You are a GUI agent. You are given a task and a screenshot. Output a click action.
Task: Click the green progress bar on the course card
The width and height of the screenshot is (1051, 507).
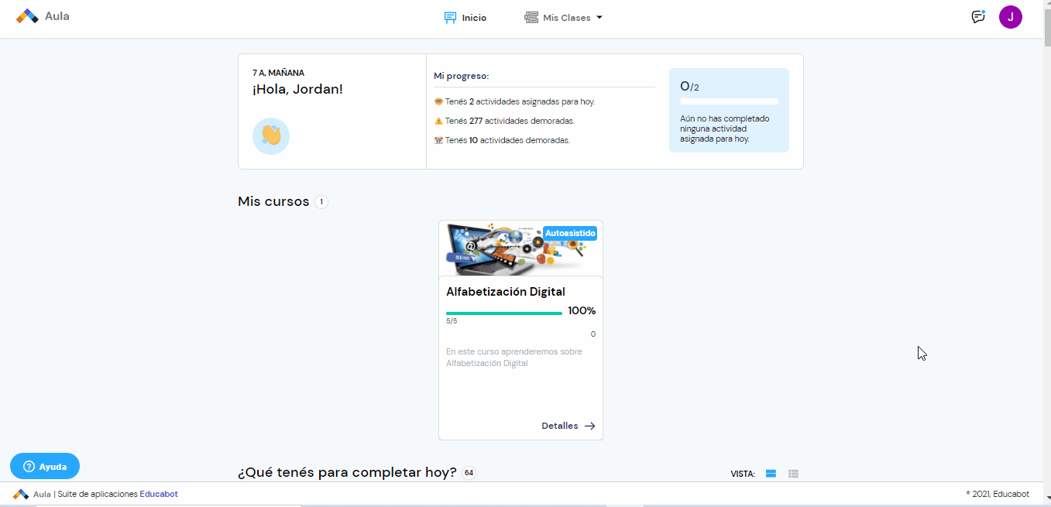503,312
